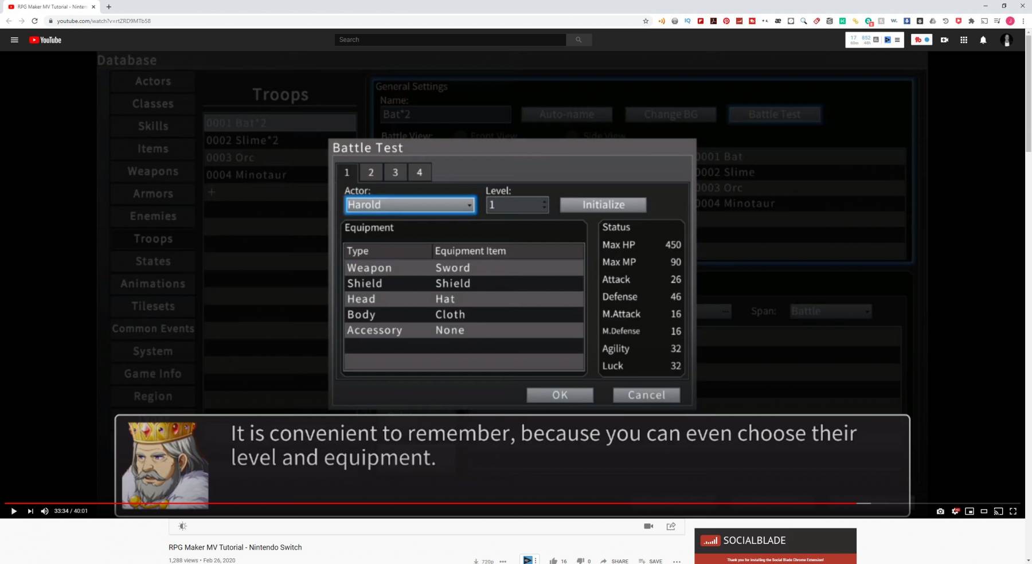The height and width of the screenshot is (564, 1032).
Task: Open the Chrome three-dot menu
Action: pyautogui.click(x=1023, y=21)
